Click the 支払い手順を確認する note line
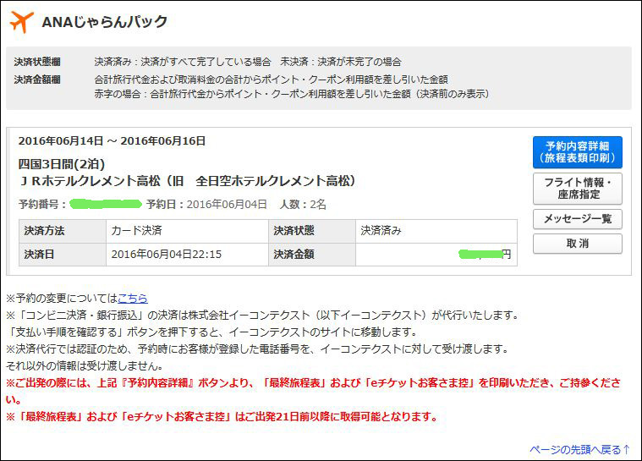This screenshot has height=461, width=642. 213,332
